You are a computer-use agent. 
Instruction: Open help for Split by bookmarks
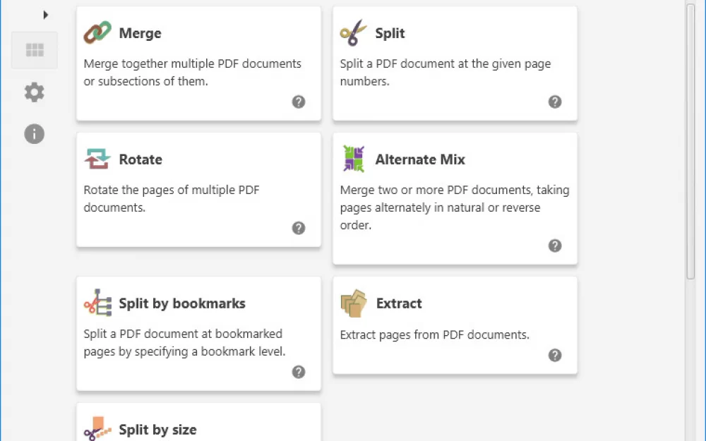tap(299, 372)
